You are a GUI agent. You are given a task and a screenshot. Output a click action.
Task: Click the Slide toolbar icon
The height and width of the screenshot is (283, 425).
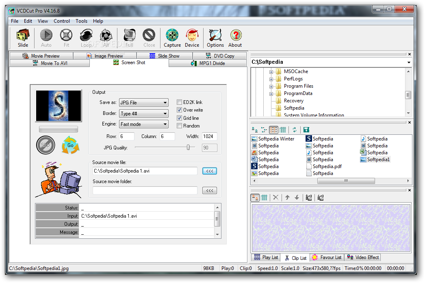[23, 38]
